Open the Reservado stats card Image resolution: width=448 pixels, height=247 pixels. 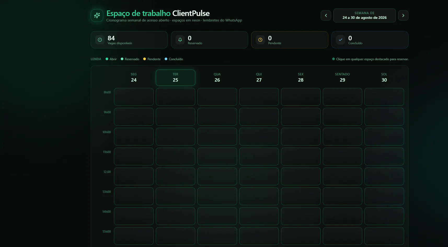[209, 40]
